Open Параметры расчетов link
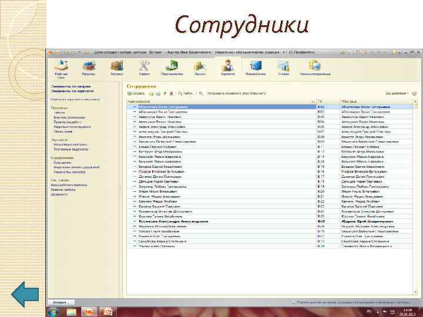Screen dimensions: 423x317 69,172
